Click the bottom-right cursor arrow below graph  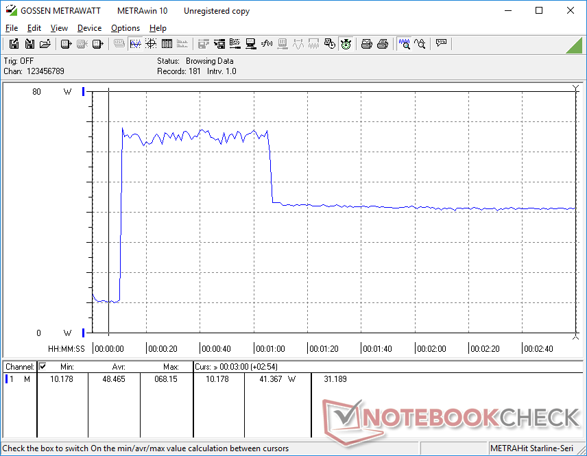coord(576,337)
